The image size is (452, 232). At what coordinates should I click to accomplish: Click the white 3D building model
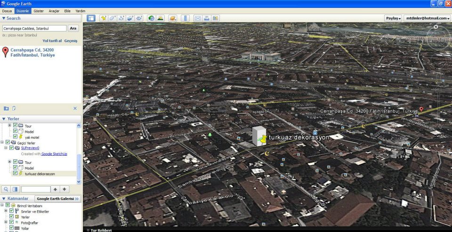click(x=258, y=136)
